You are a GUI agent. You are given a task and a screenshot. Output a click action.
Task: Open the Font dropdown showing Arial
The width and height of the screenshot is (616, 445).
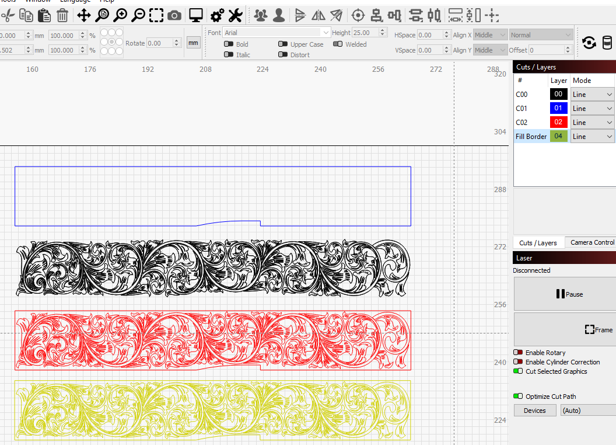click(x=277, y=32)
